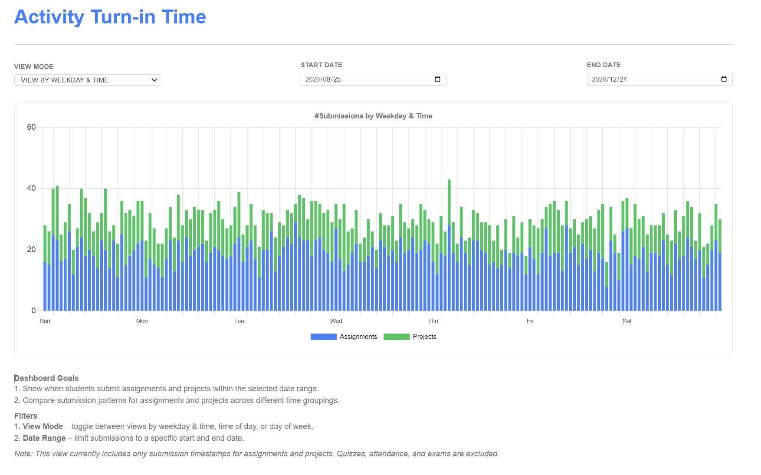
Task: Hide Projects series via its legend label
Action: point(424,337)
